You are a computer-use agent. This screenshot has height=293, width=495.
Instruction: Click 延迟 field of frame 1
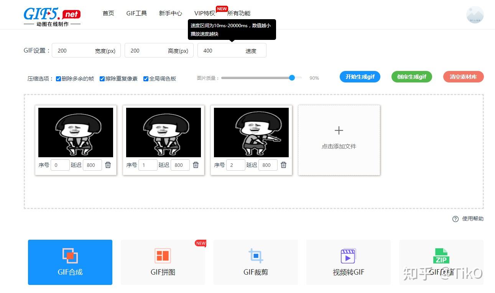[x=180, y=165]
